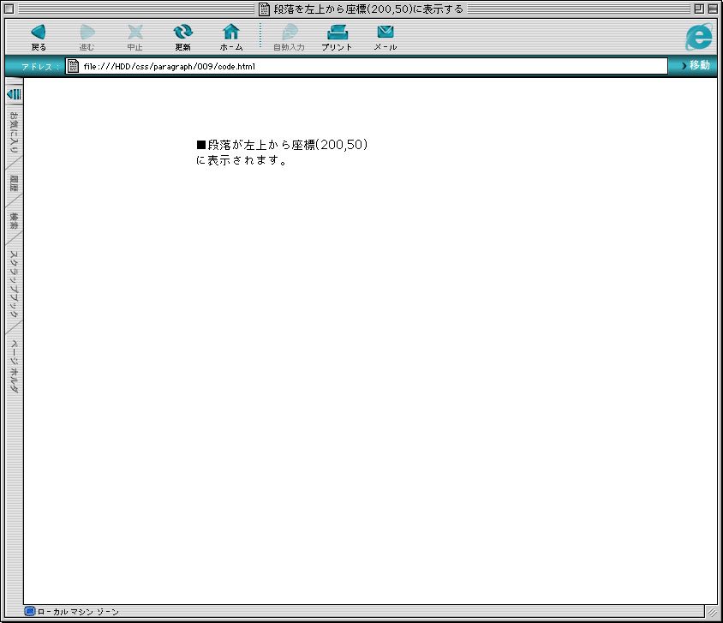Click the address field containing code.html URL

coord(368,66)
